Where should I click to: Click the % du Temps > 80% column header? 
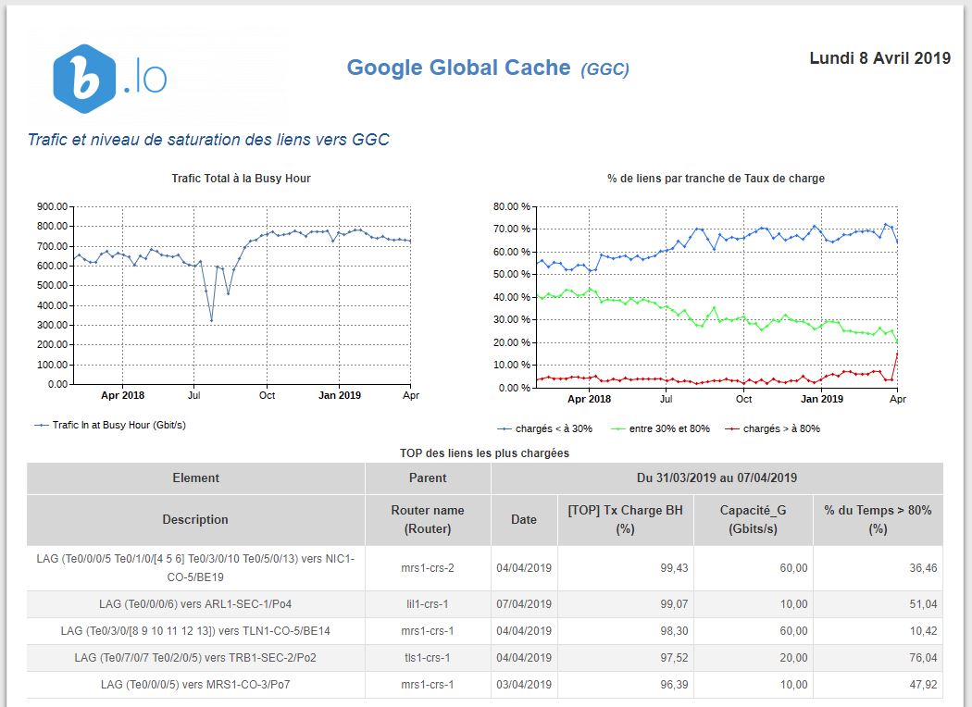click(x=878, y=520)
